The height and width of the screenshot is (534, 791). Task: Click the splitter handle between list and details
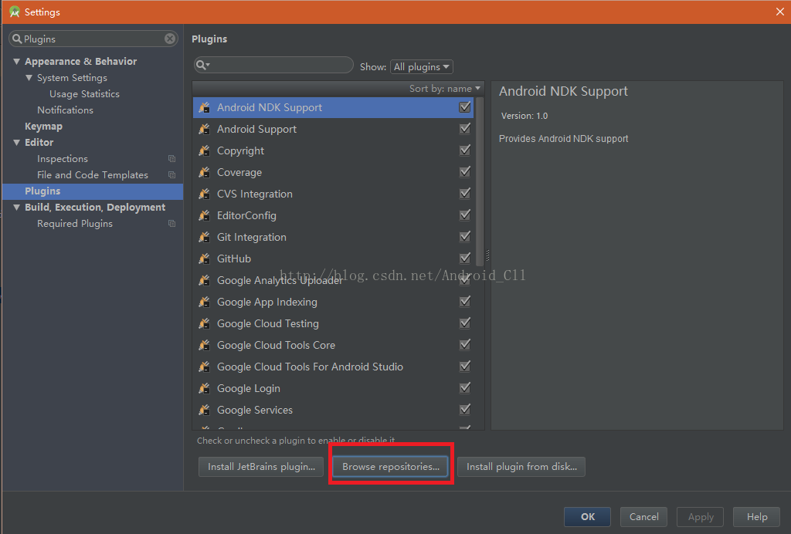tap(487, 255)
